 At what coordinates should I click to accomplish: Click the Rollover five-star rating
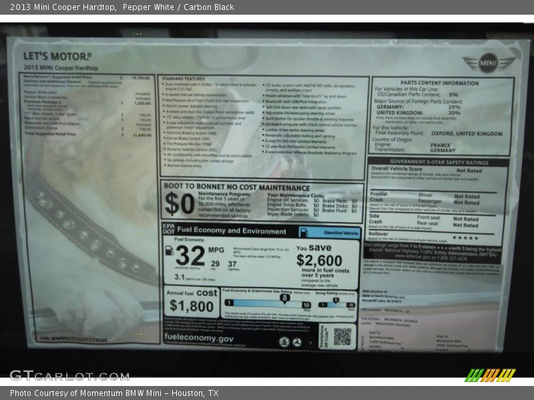(465, 238)
